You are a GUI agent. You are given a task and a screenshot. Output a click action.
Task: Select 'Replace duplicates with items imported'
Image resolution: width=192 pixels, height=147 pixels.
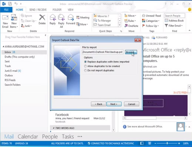[x=85, y=62]
